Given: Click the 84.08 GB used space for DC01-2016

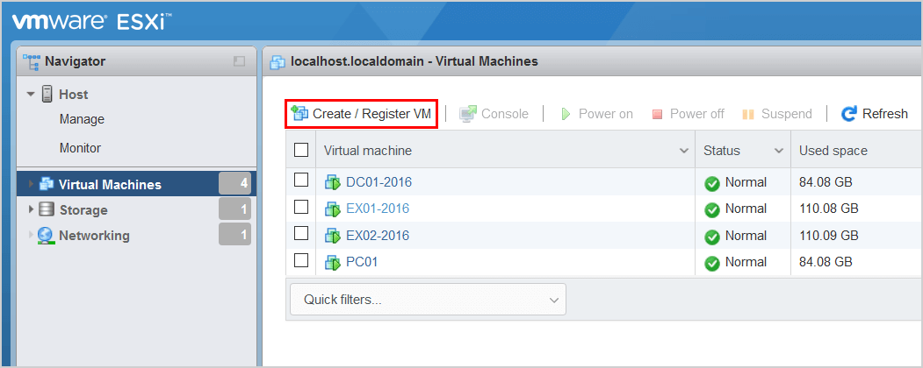Looking at the screenshot, I should pyautogui.click(x=826, y=182).
